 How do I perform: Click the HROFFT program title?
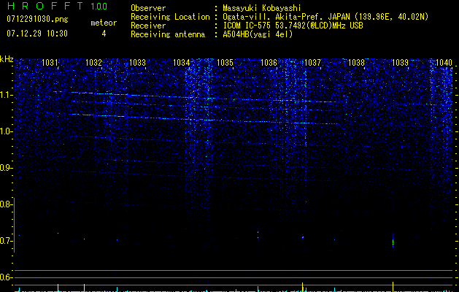(x=44, y=6)
